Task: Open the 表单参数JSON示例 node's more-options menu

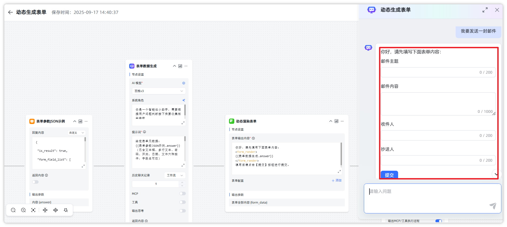Action: tap(86, 121)
